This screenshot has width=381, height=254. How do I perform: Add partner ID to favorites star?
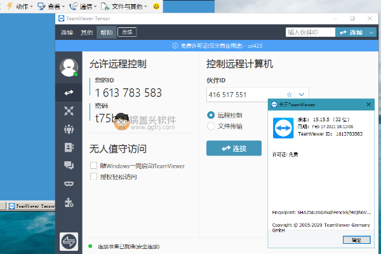tap(289, 95)
